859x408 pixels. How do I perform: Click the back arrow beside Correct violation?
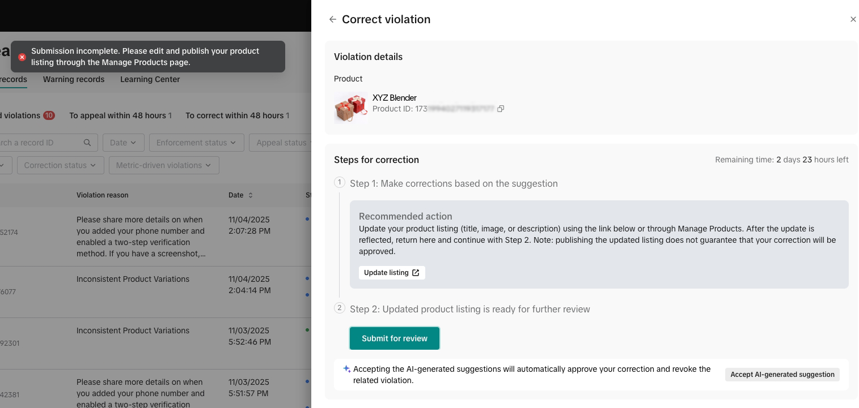(x=333, y=19)
